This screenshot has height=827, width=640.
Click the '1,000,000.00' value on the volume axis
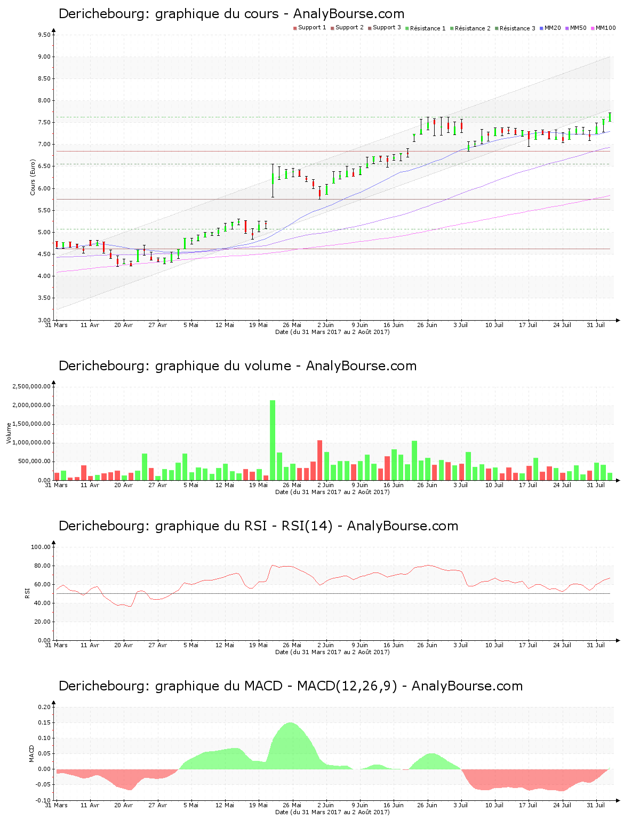pyautogui.click(x=31, y=443)
